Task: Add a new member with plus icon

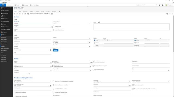Action: point(17,14)
